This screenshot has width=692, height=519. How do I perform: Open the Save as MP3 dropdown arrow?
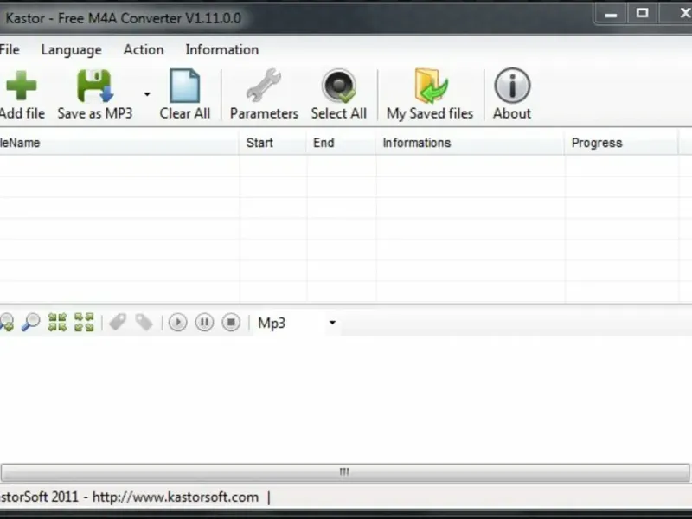[x=147, y=94]
